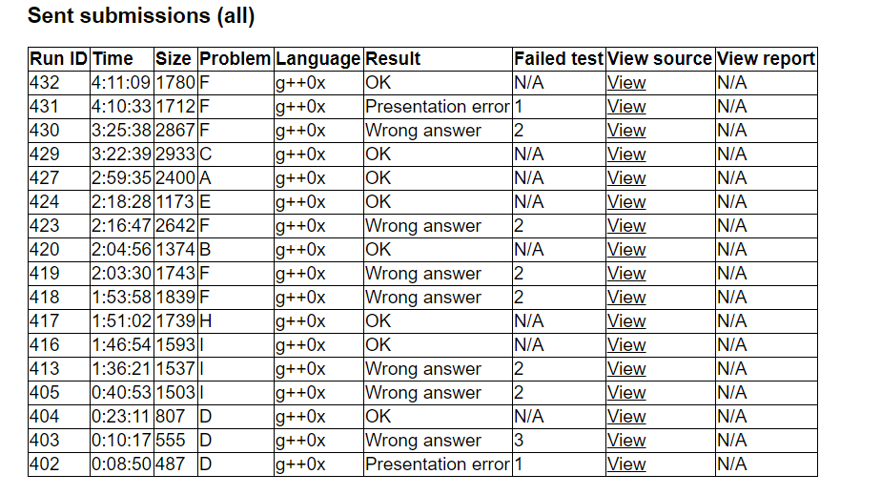This screenshot has width=881, height=495.
Task: Click the Run ID column header
Action: tap(59, 59)
